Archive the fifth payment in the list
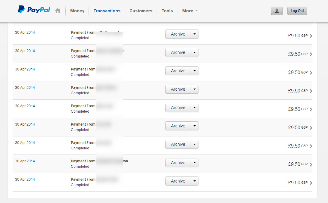Screen dimensions: 328x203 point(178,108)
